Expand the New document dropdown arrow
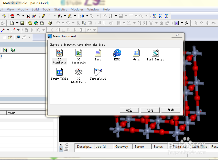This screenshot has height=160, width=218. coord(17,23)
